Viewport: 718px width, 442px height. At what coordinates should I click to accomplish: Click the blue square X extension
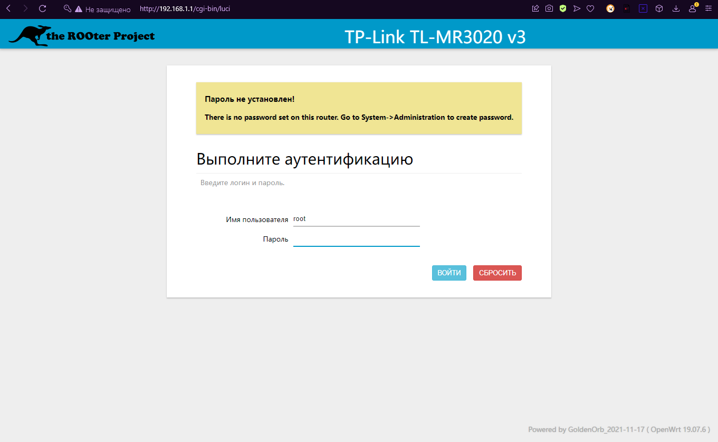coord(643,8)
